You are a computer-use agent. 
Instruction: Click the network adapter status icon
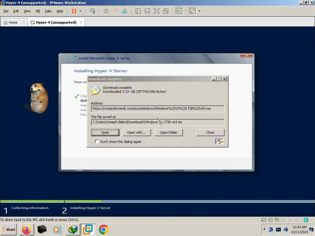277,220
